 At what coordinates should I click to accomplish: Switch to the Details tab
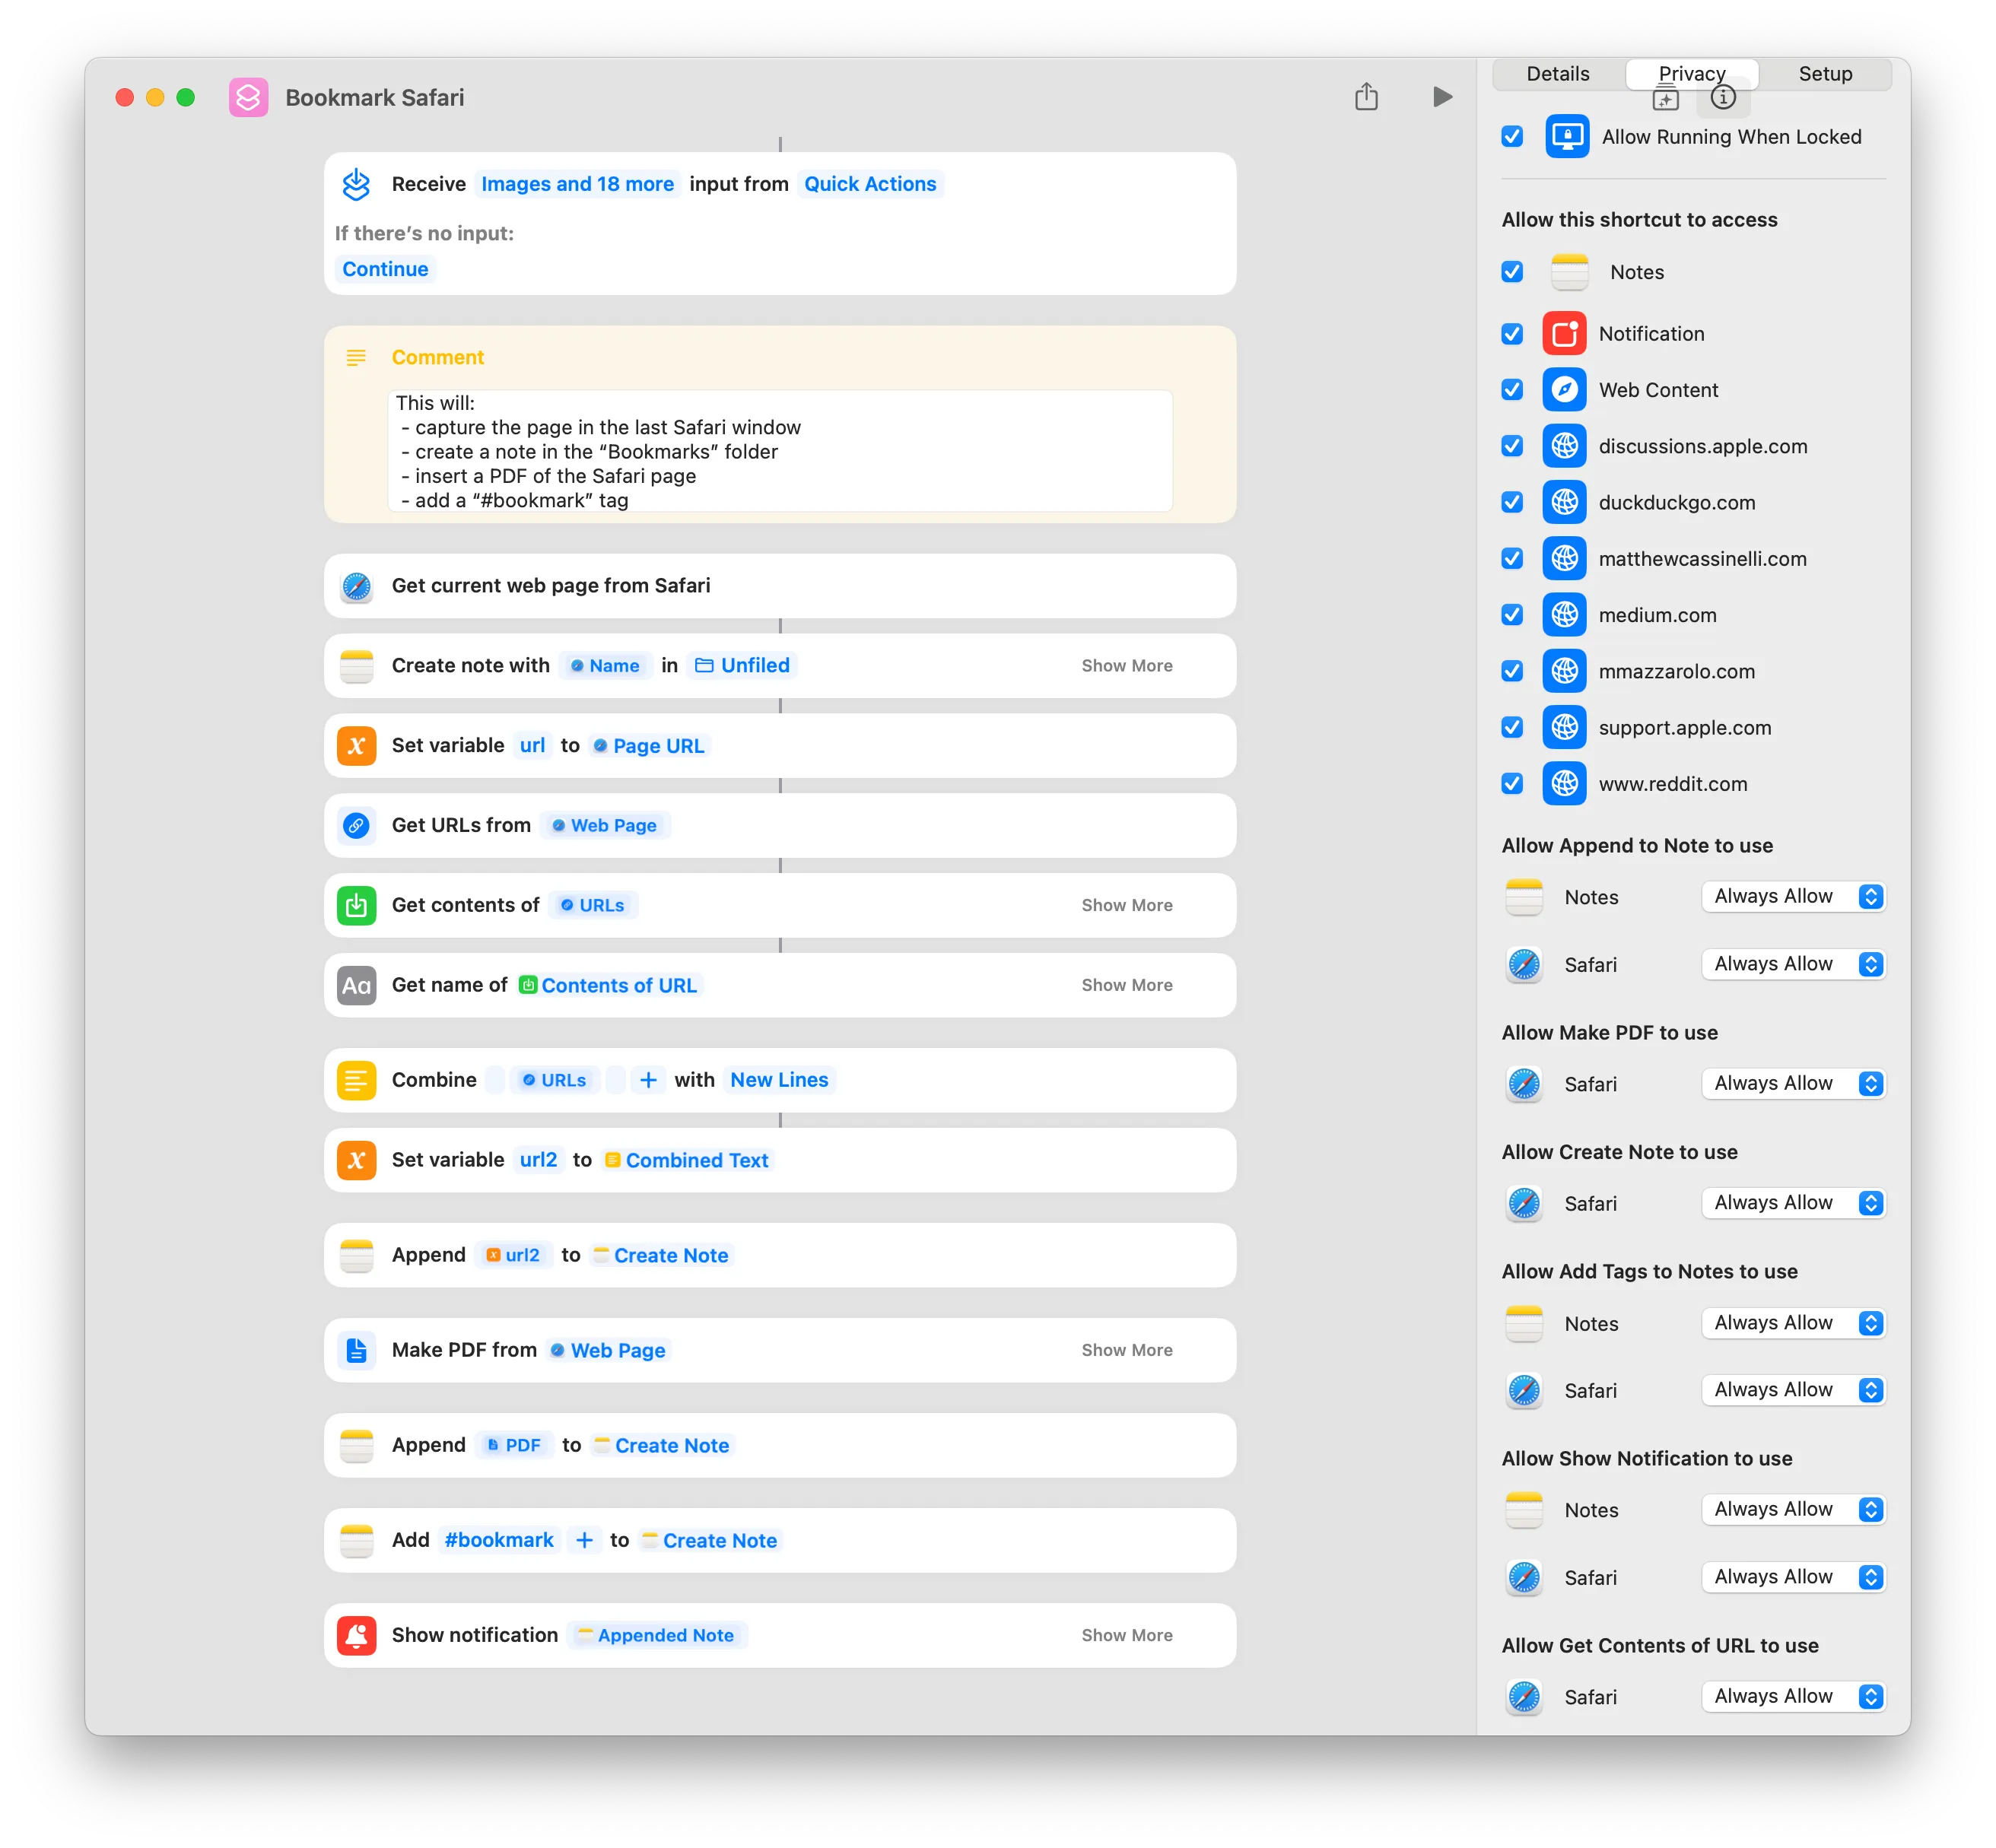click(x=1556, y=73)
